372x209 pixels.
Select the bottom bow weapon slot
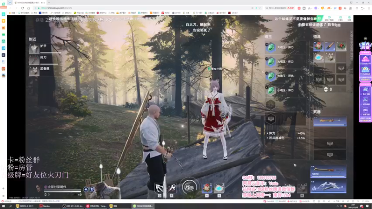328,187
